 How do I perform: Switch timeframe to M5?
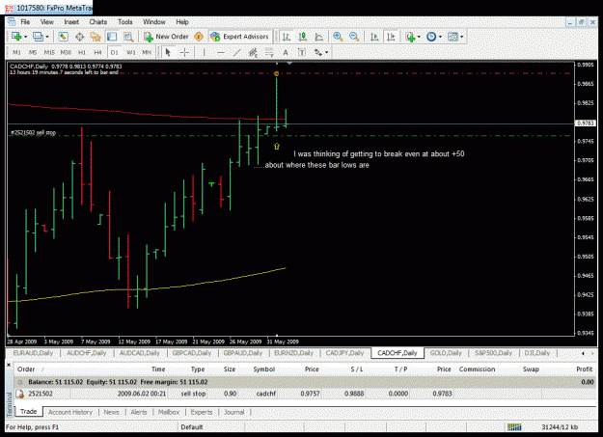click(x=33, y=52)
